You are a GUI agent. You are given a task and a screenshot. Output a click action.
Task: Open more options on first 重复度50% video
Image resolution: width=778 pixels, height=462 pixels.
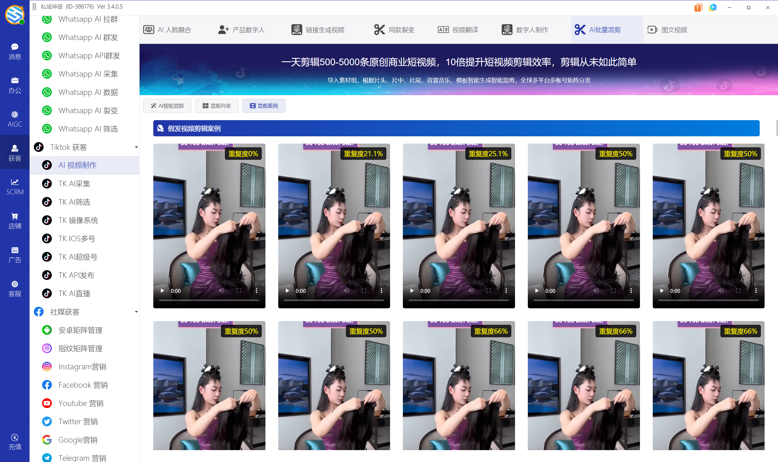coord(631,290)
